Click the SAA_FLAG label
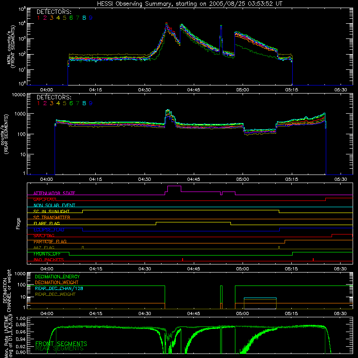Screen dimensions: 358x358 (x=44, y=235)
